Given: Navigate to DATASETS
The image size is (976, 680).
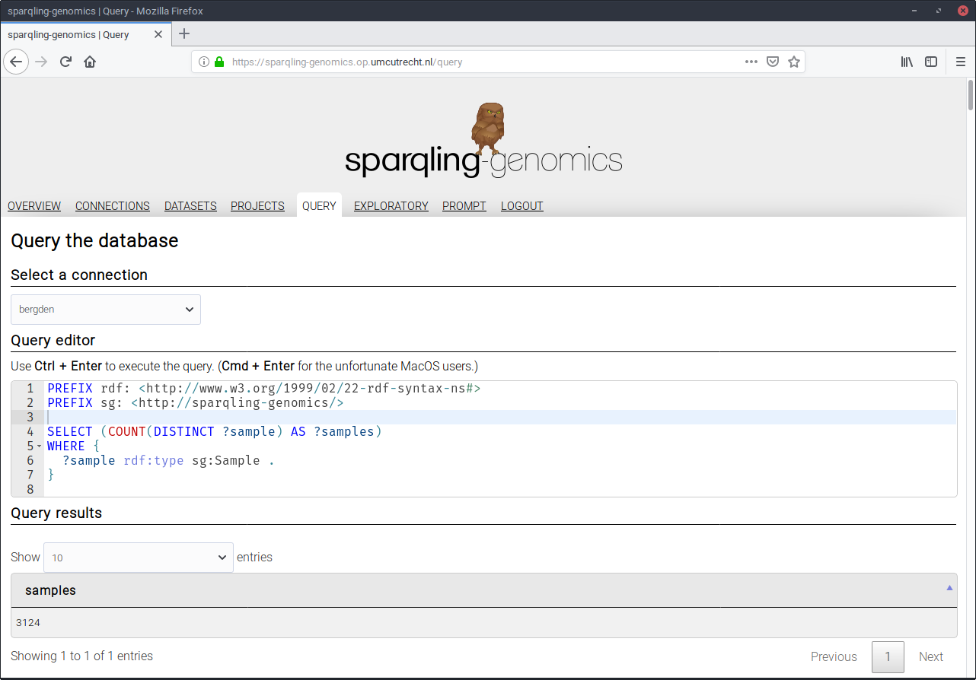Looking at the screenshot, I should click(190, 206).
